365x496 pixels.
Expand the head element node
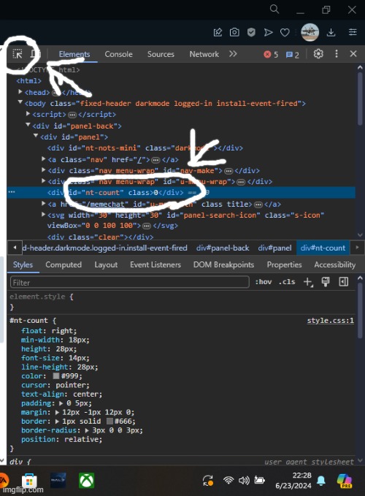(20, 92)
